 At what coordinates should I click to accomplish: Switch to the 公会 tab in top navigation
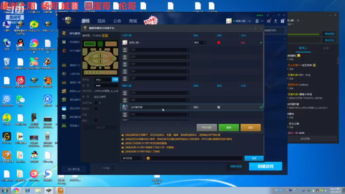click(117, 21)
